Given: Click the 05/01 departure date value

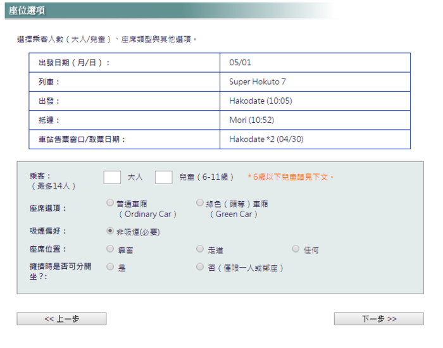Looking at the screenshot, I should click(x=240, y=63).
